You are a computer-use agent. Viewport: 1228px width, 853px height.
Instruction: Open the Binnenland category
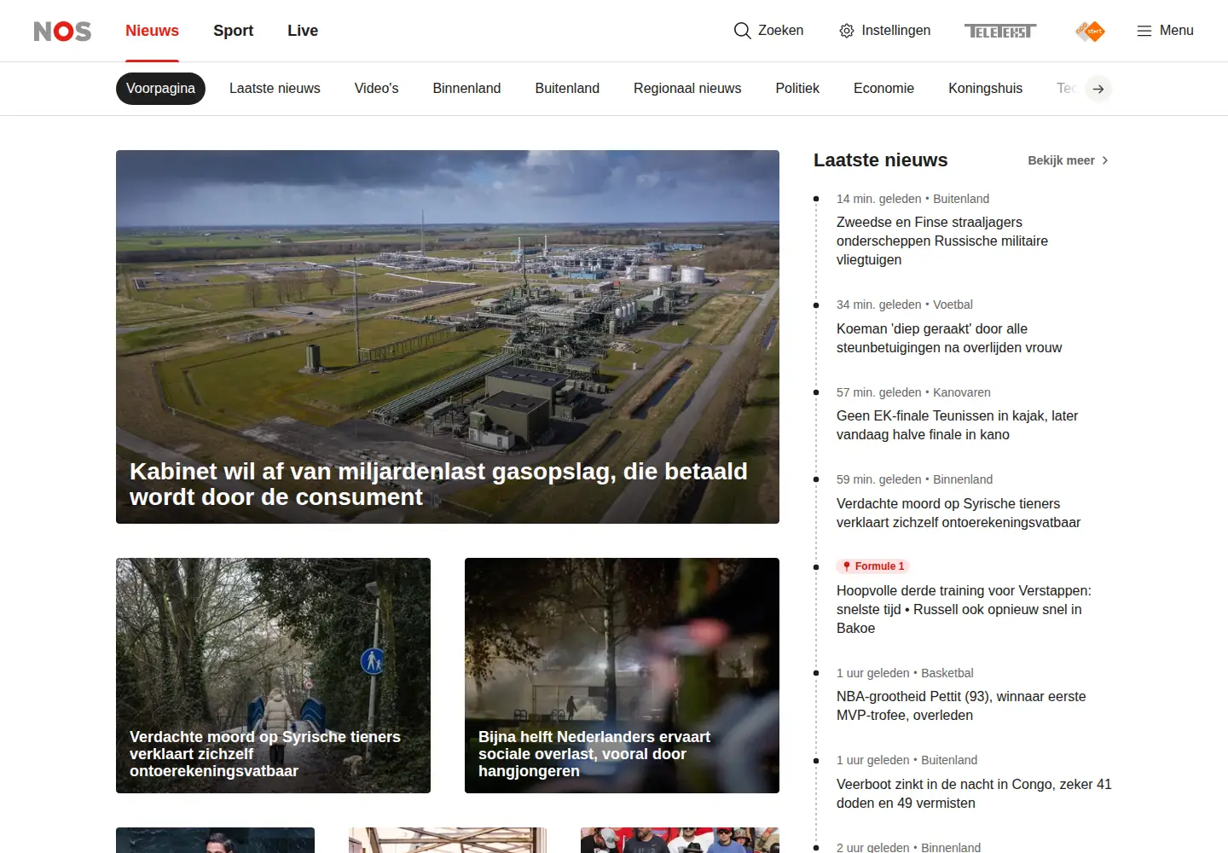point(466,89)
